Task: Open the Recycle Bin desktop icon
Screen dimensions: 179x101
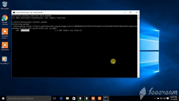Action: [5, 5]
